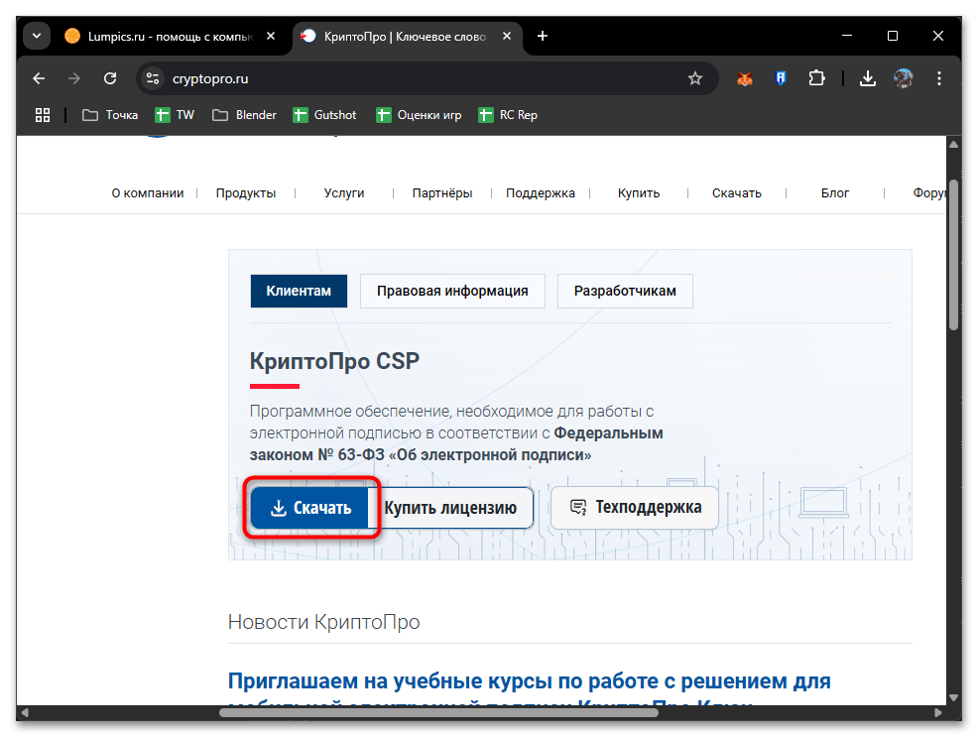978x737 pixels.
Task: Open the Bitwarden shield extension
Action: [x=781, y=78]
